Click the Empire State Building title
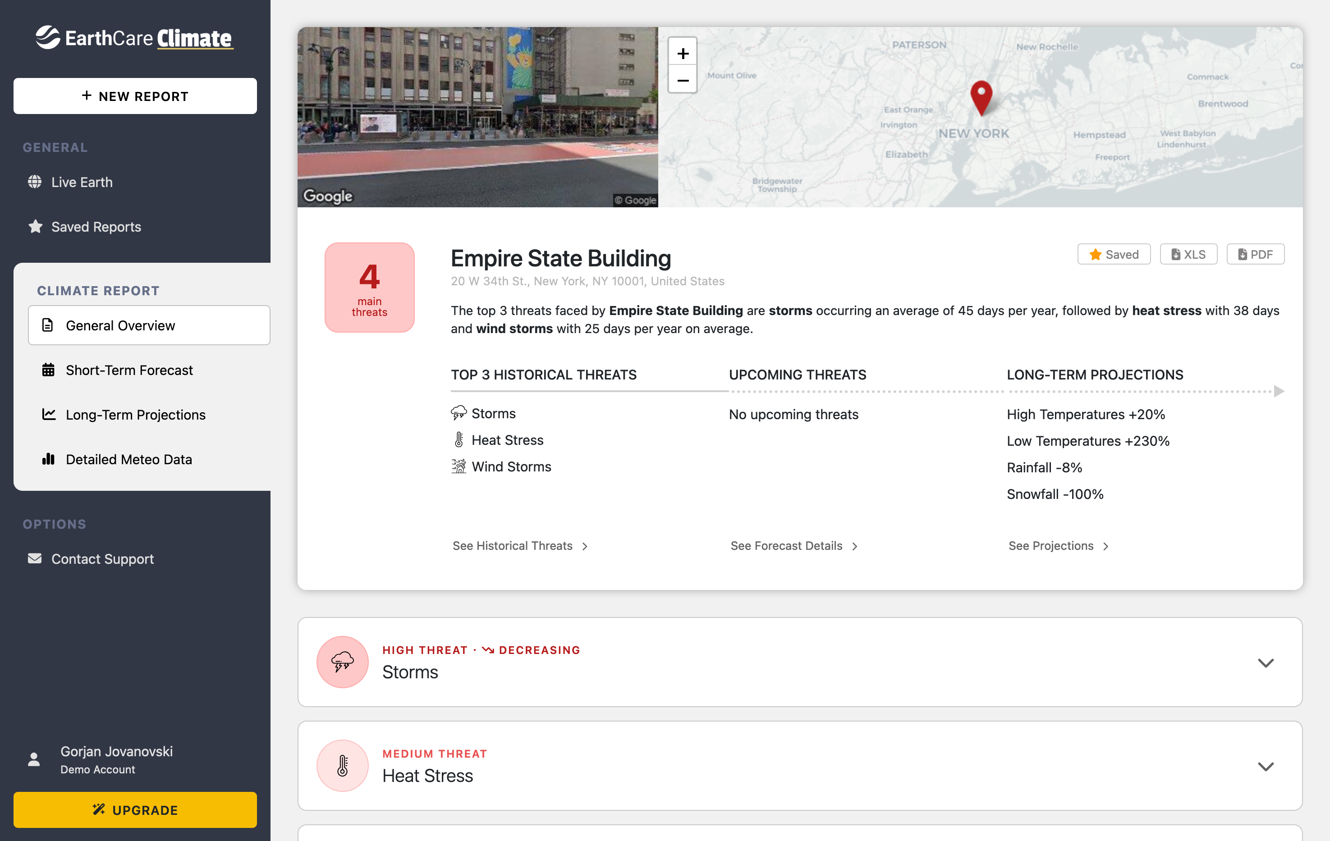This screenshot has width=1330, height=841. tap(560, 258)
